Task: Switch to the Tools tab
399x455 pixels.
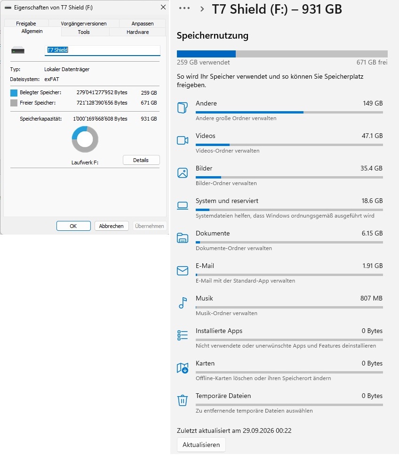Action: coord(84,32)
